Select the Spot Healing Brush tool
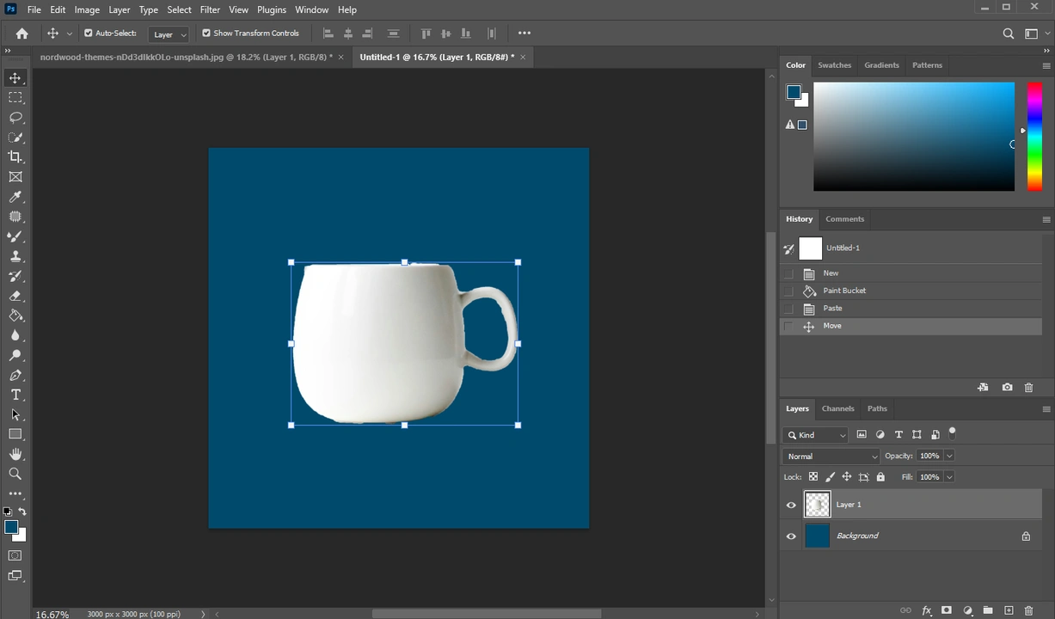The width and height of the screenshot is (1055, 619). point(15,217)
